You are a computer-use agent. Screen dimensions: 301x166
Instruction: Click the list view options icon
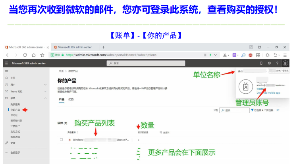tap(278, 110)
